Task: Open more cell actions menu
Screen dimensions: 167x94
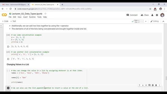Action: click(x=159, y=85)
